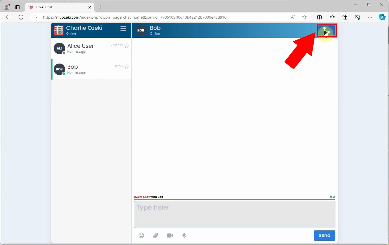This screenshot has width=389, height=245.
Task: Open the emoji picker
Action: point(141,235)
